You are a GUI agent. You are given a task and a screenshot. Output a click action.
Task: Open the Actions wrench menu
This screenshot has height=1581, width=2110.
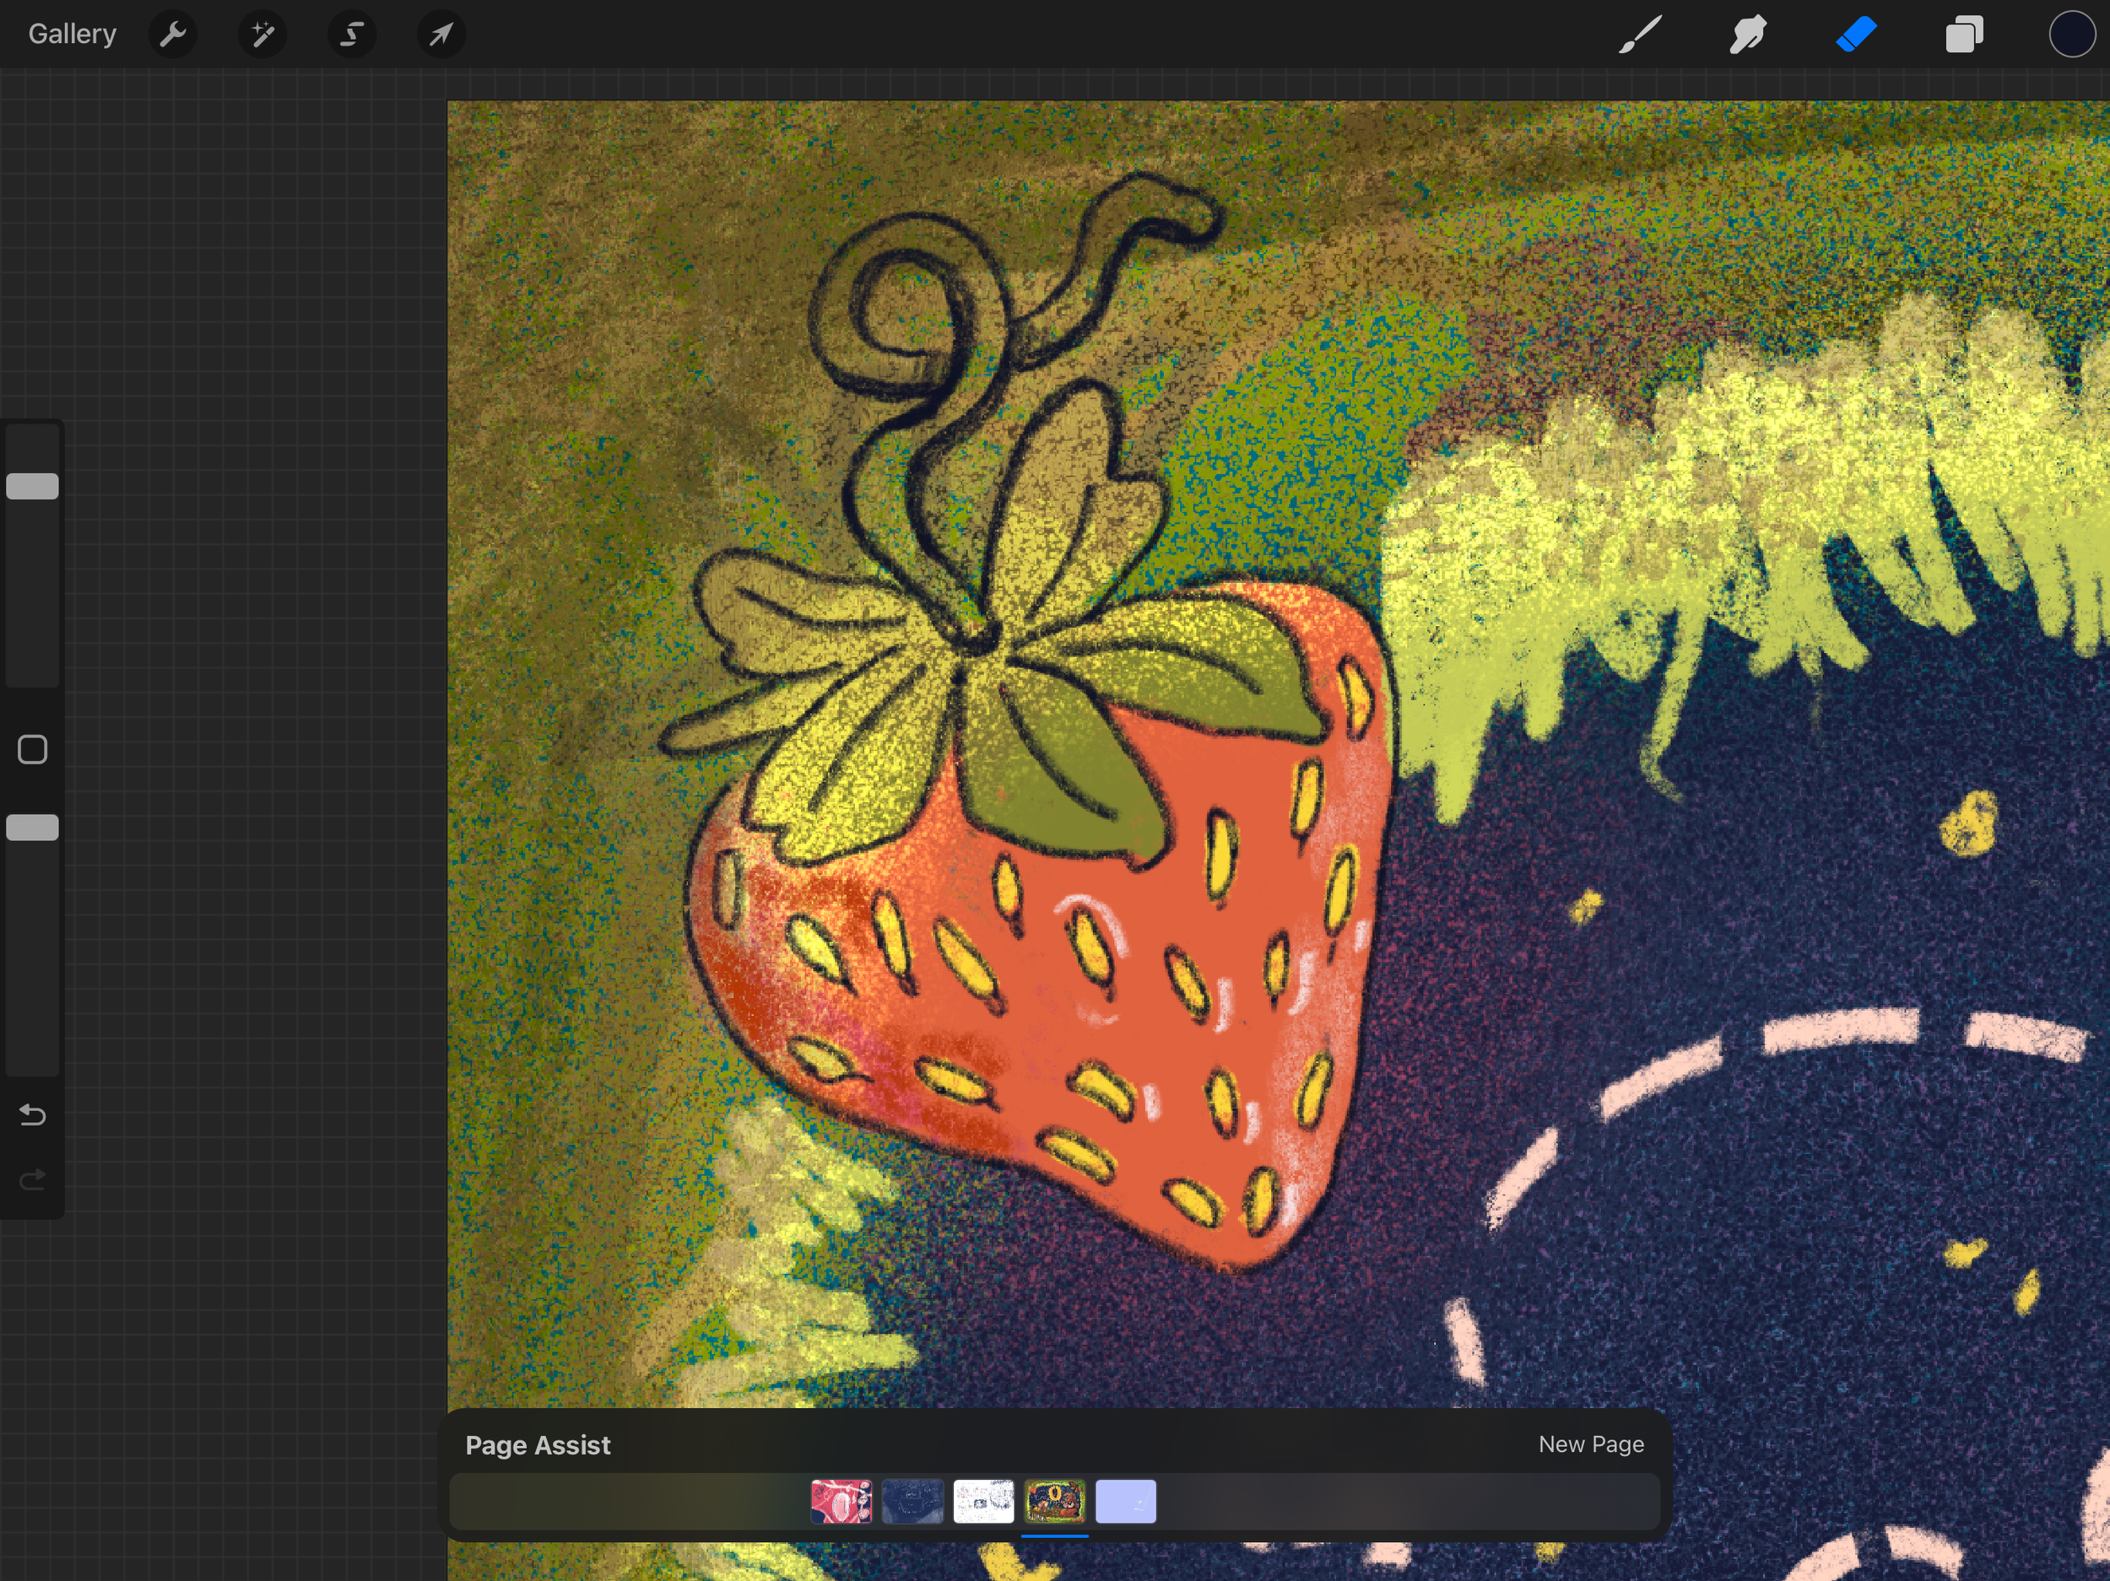pyautogui.click(x=173, y=35)
